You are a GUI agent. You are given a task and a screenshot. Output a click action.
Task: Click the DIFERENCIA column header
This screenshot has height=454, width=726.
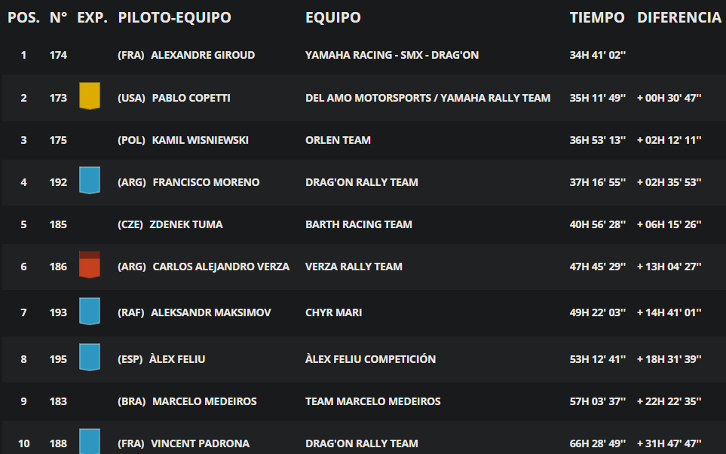click(679, 17)
